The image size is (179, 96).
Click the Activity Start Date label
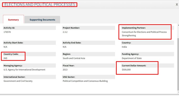[13, 43]
